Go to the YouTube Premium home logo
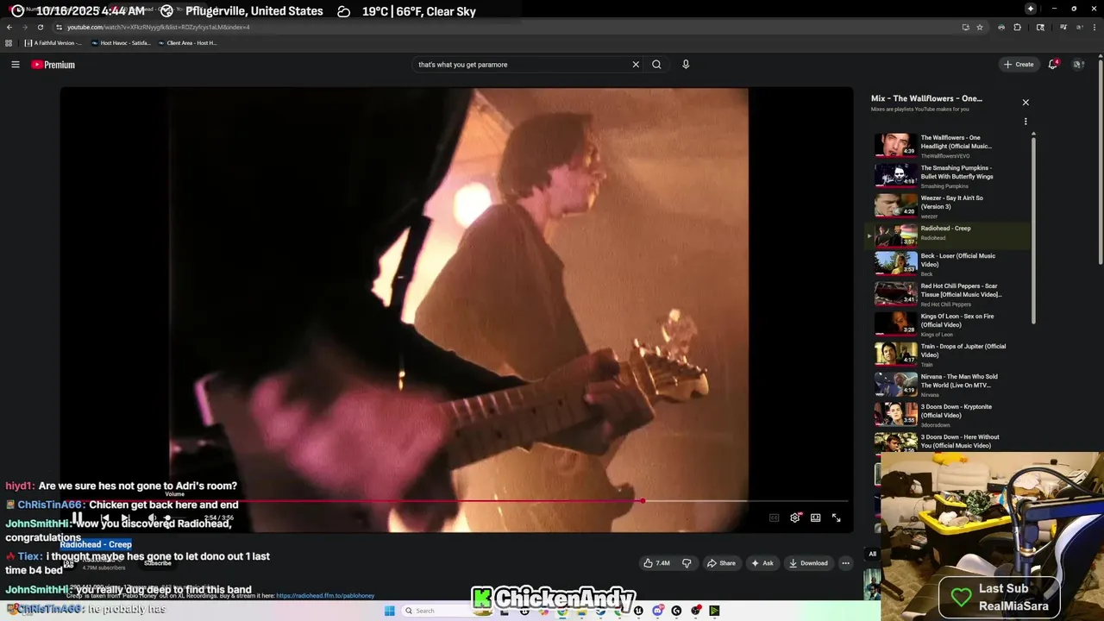The height and width of the screenshot is (621, 1104). coord(53,65)
